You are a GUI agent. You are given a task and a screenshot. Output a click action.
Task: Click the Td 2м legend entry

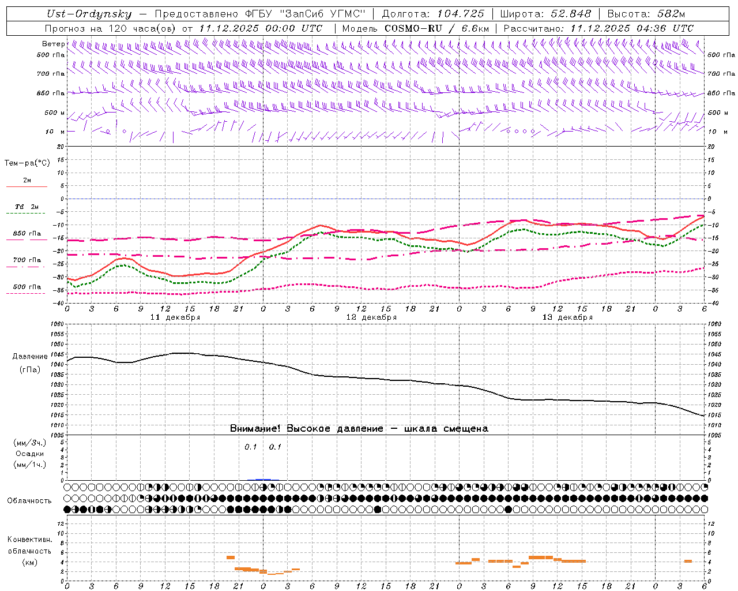27,207
